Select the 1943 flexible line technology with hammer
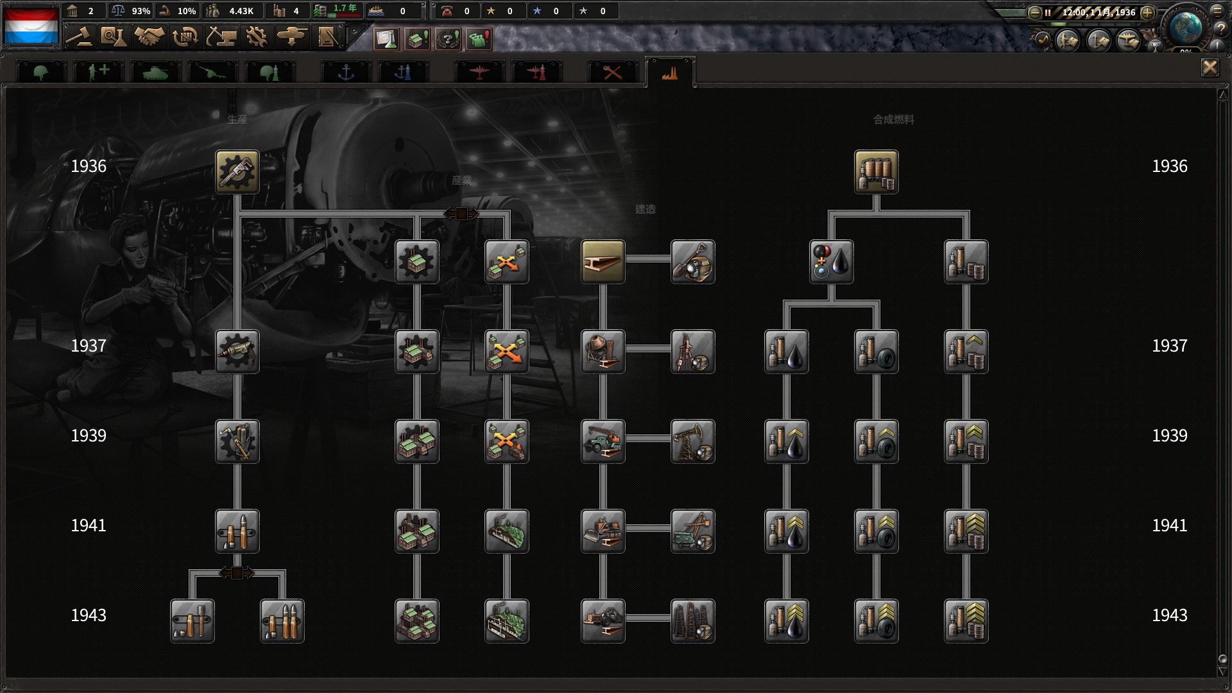This screenshot has width=1232, height=693. click(193, 621)
